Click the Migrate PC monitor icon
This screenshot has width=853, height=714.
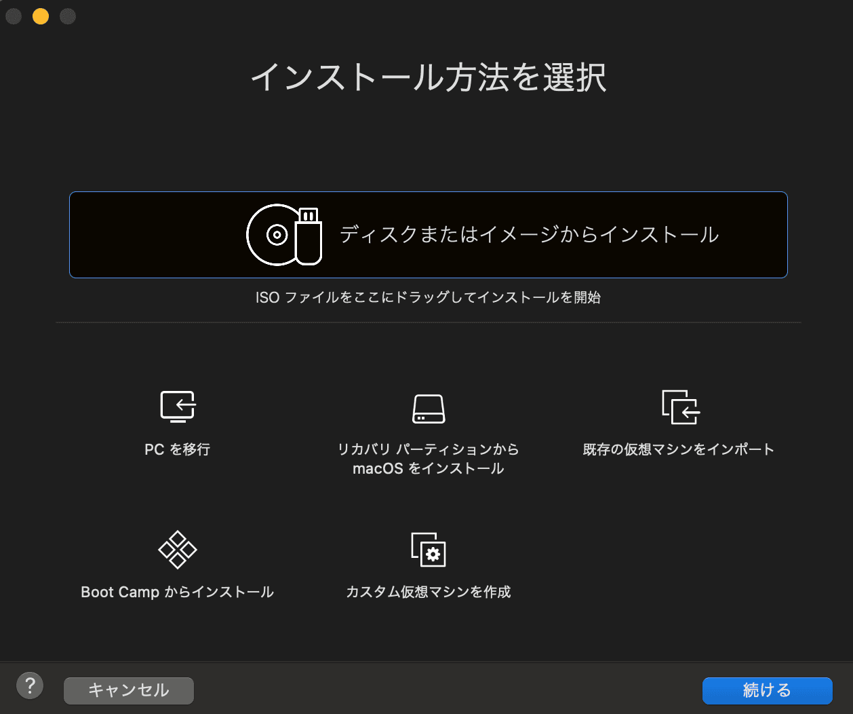(177, 406)
